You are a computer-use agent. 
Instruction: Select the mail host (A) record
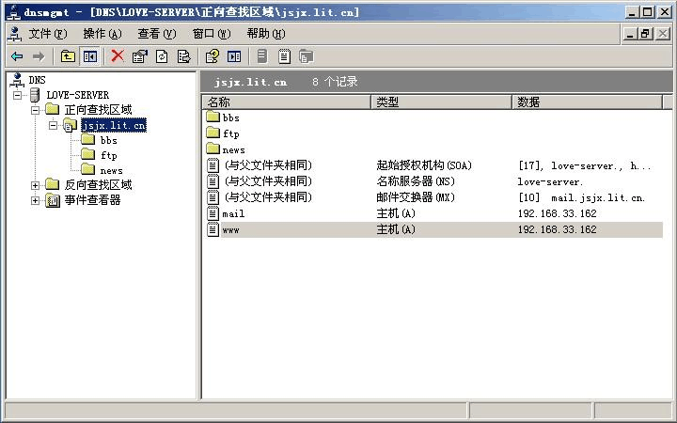click(x=233, y=213)
